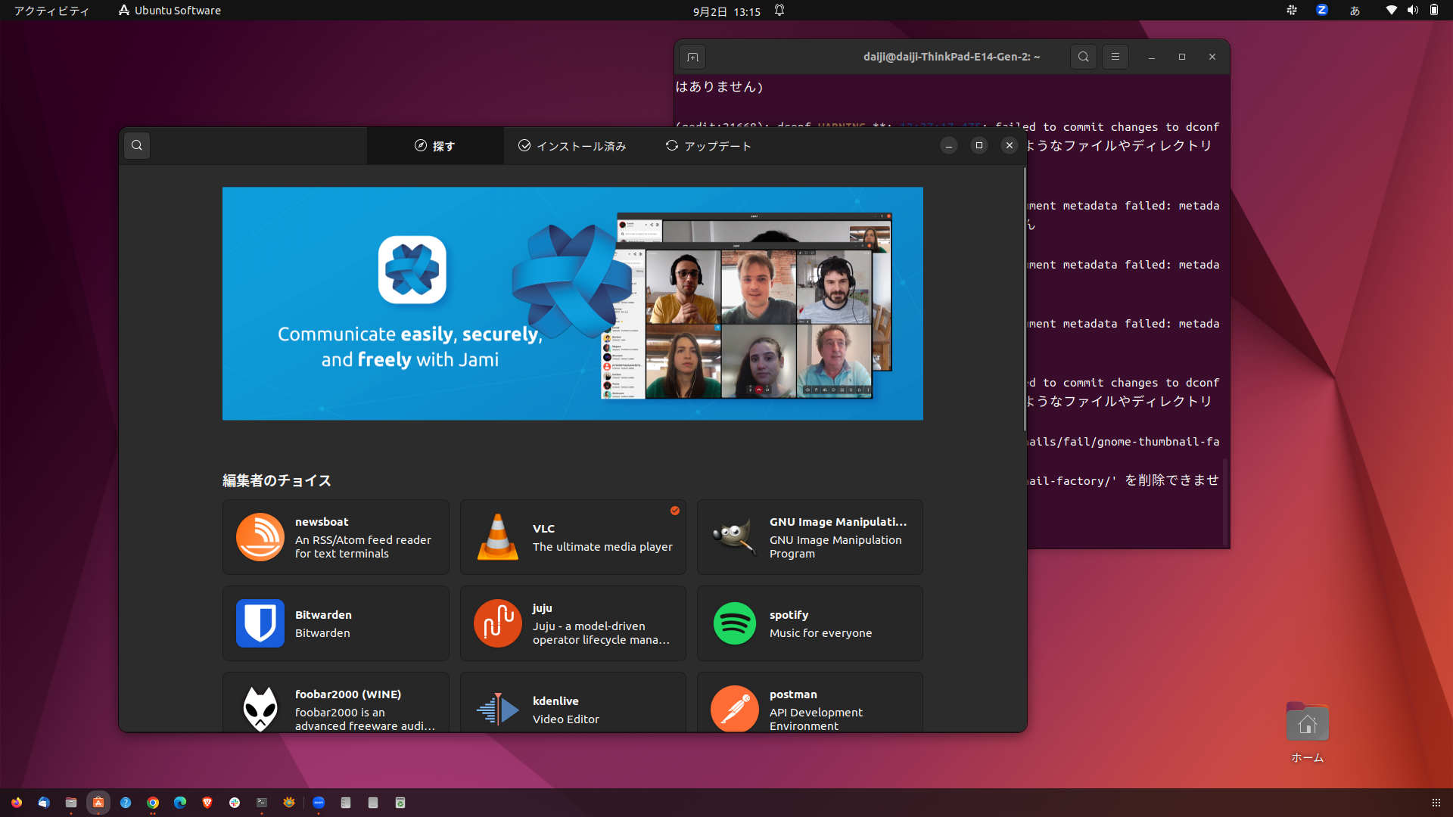Screen dimensions: 1453x817
Task: Open Zoom from the dock
Action: click(319, 803)
